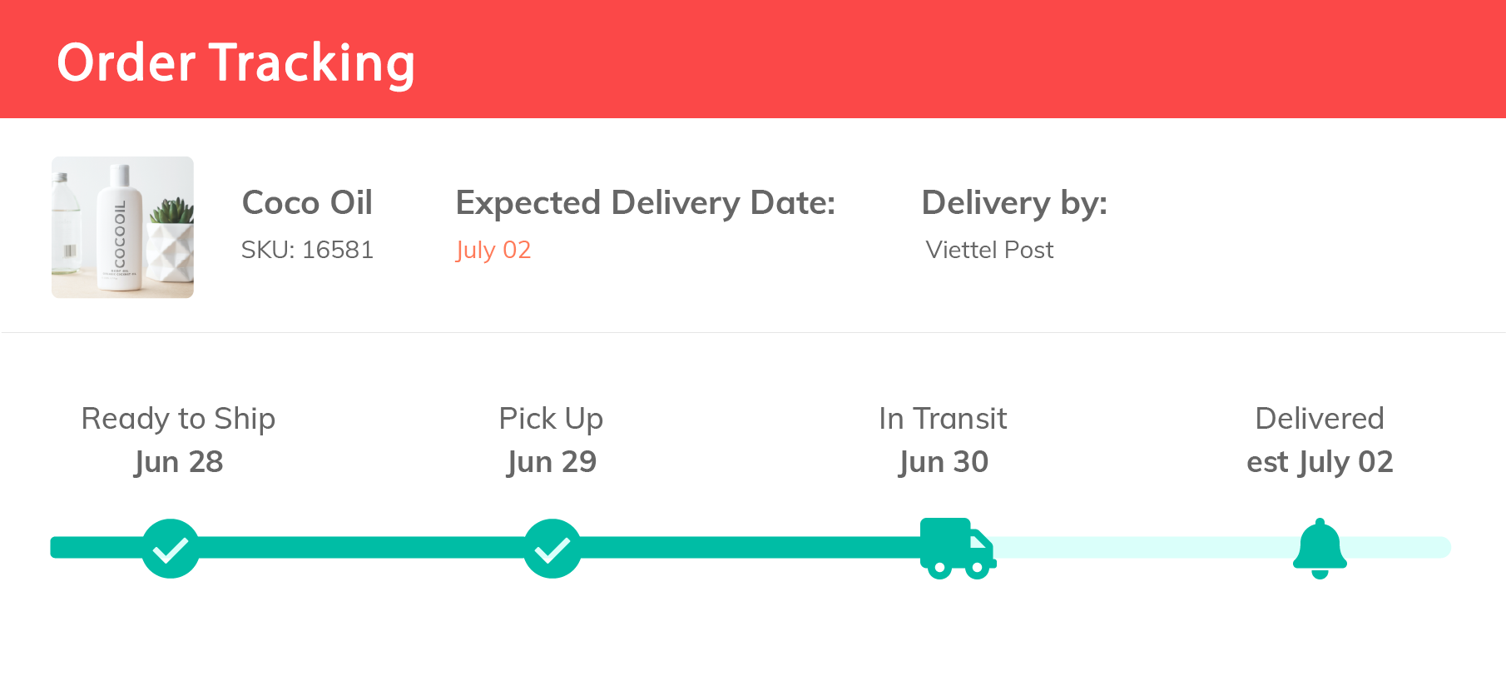Click the Order Tracking header title
Image resolution: width=1506 pixels, height=696 pixels.
[x=235, y=63]
